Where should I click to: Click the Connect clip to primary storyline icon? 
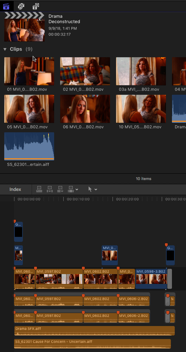click(x=39, y=189)
